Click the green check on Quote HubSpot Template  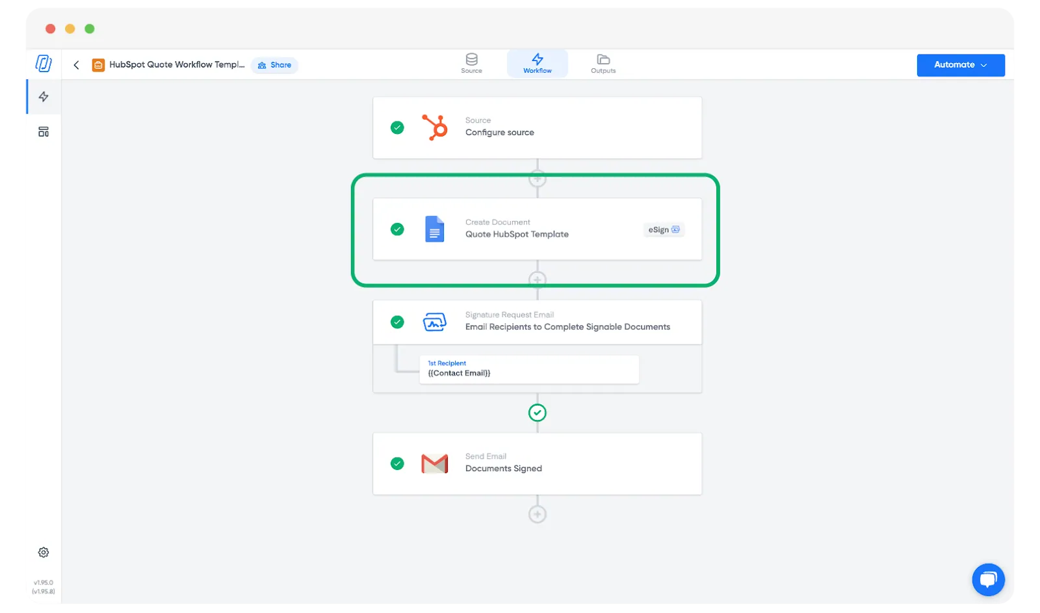click(397, 229)
